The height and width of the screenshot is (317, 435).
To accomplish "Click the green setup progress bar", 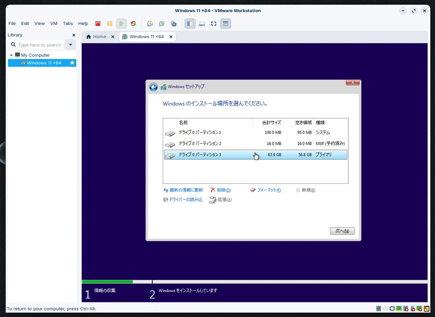I will 107,282.
